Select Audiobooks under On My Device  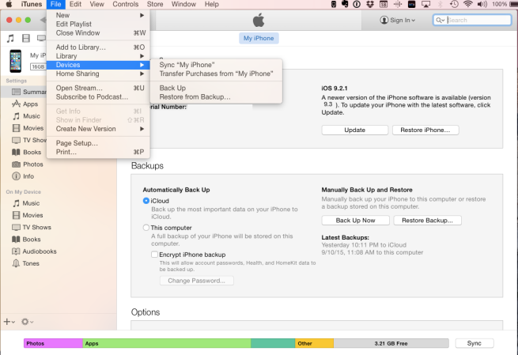(x=39, y=251)
